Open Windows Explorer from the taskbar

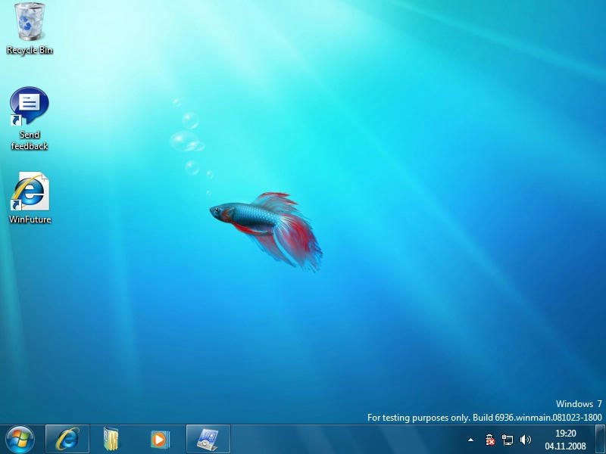point(112,439)
